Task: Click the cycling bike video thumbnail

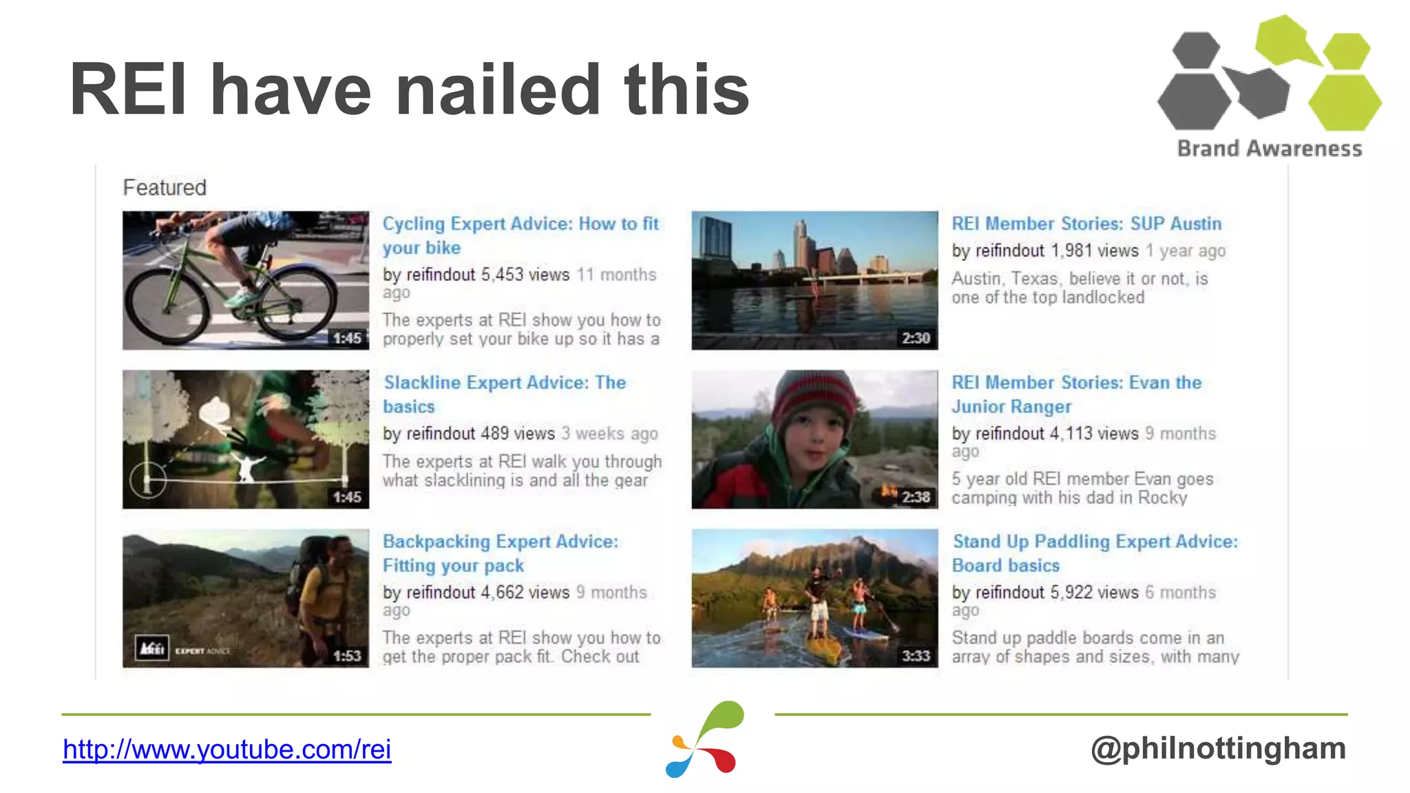Action: pyautogui.click(x=246, y=280)
